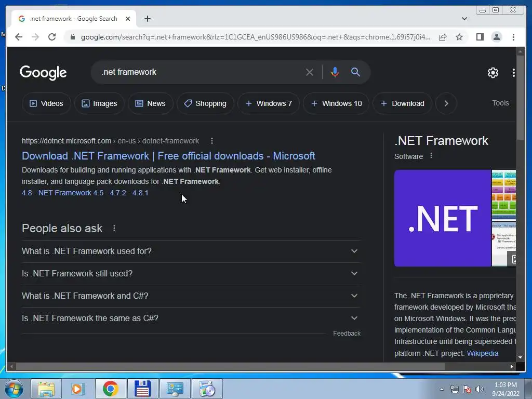Screen dimensions: 532x399
Task: Close the .net framework Google Search tab
Action: coord(128,19)
